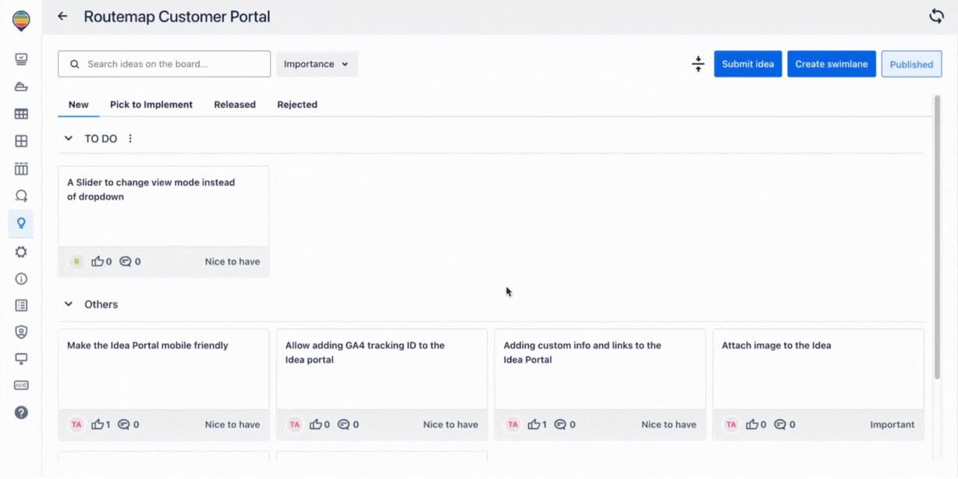Image resolution: width=958 pixels, height=479 pixels.
Task: Click the vertical scrollbar on the board
Action: (937, 234)
